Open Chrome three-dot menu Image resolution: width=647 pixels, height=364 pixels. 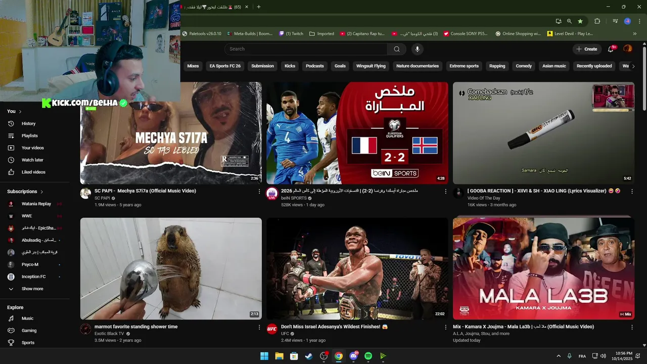(639, 21)
